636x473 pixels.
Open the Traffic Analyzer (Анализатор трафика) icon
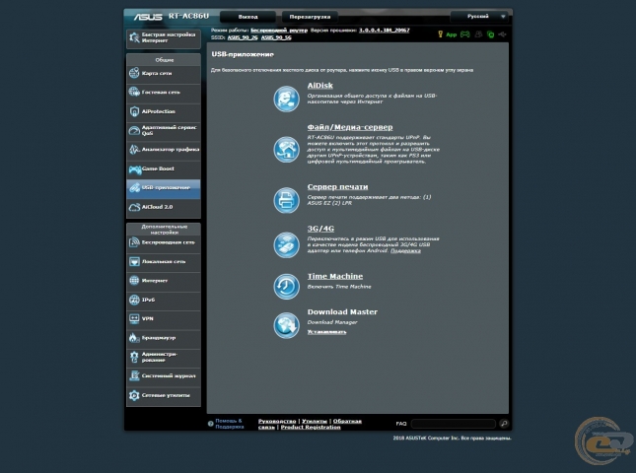pos(134,150)
